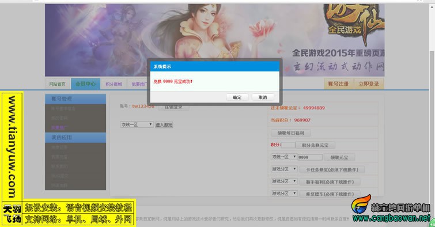The image size is (435, 227).
Task: Dismiss the dialog with 取消
Action: pos(263,97)
